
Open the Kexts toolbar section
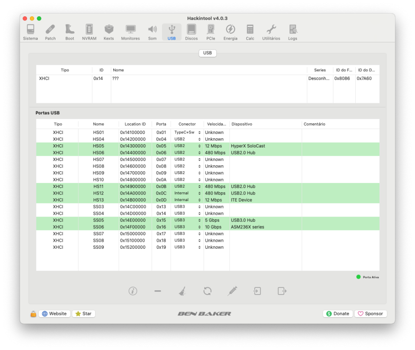pyautogui.click(x=109, y=32)
